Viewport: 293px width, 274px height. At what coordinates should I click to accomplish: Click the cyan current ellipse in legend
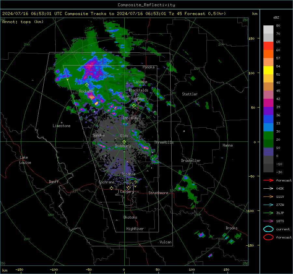click(x=268, y=229)
